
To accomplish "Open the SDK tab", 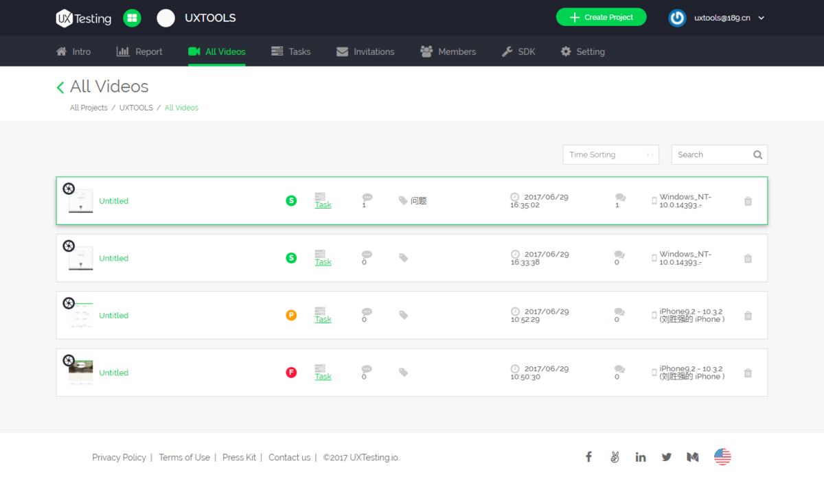I will [x=518, y=51].
